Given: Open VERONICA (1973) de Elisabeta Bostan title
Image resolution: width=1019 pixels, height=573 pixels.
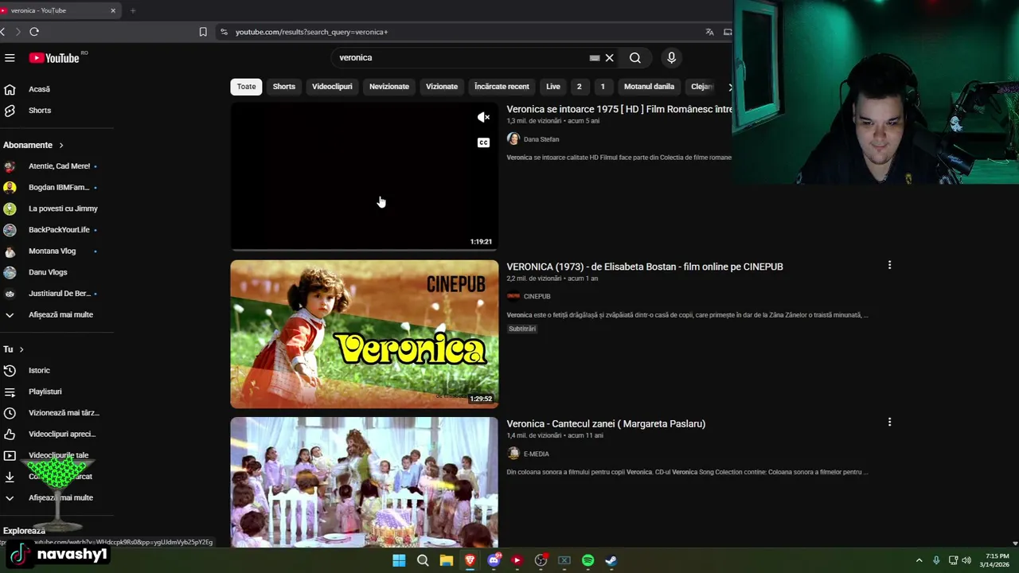Looking at the screenshot, I should (645, 267).
